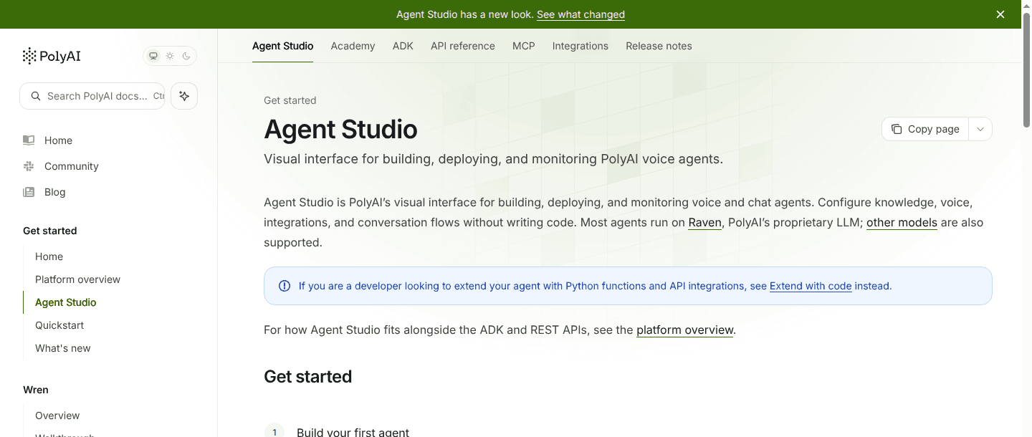Open the Community sidebar link

[72, 166]
